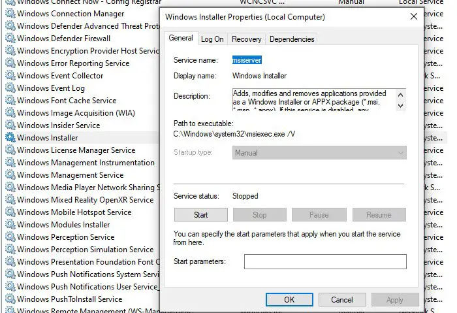Click gear icon beside Windows Image Acquisition (WIA)

10,112
